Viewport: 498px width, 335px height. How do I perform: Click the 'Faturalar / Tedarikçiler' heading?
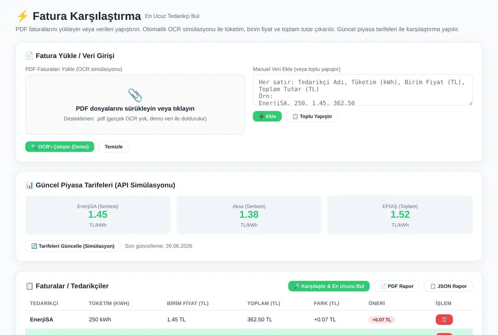pyautogui.click(x=72, y=286)
